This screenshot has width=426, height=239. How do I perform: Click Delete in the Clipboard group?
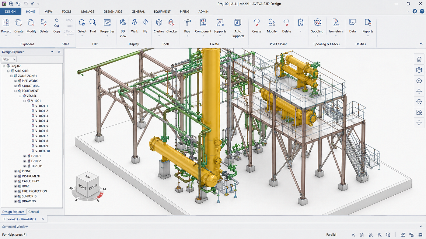coord(44,26)
